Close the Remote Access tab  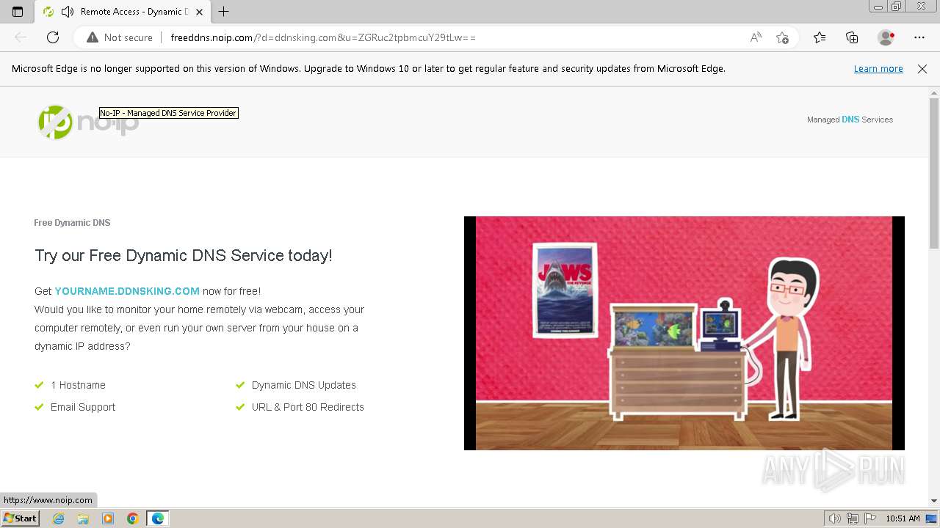coord(199,12)
